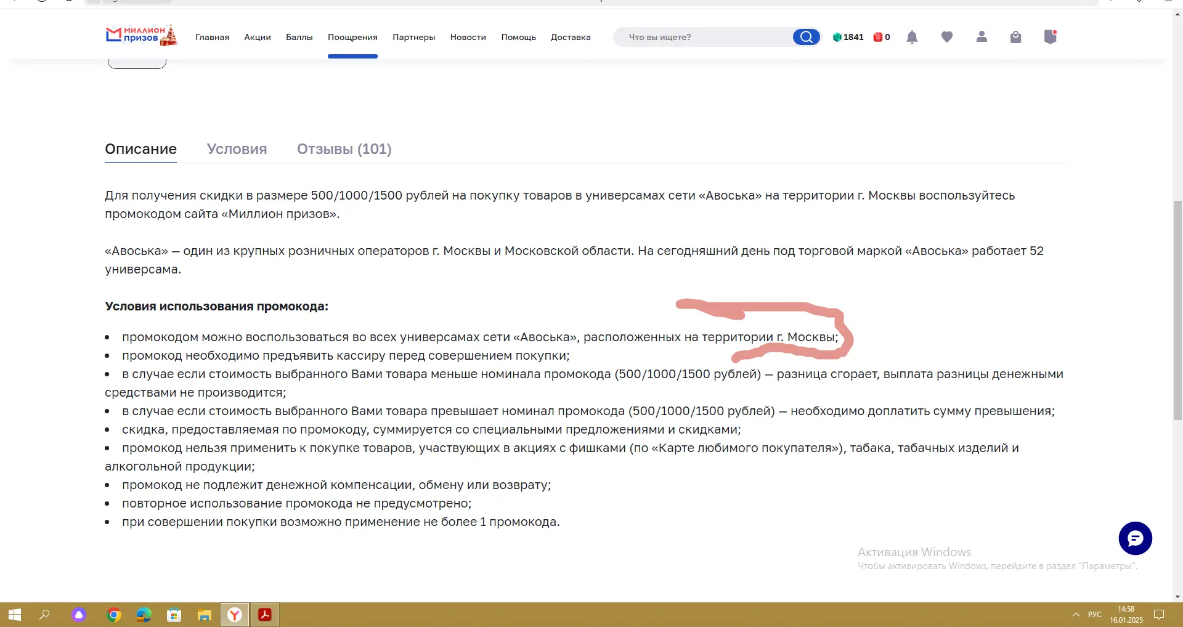Click the bullet about скидка суммируется со специальными предложениями
Image resolution: width=1183 pixels, height=627 pixels.
point(431,429)
